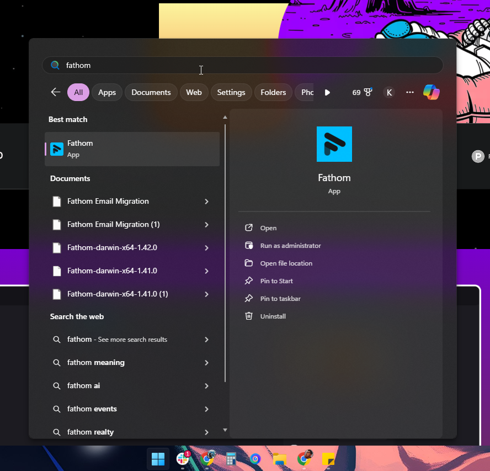Image resolution: width=490 pixels, height=471 pixels.
Task: Click the Windows Start button
Action: pos(158,458)
